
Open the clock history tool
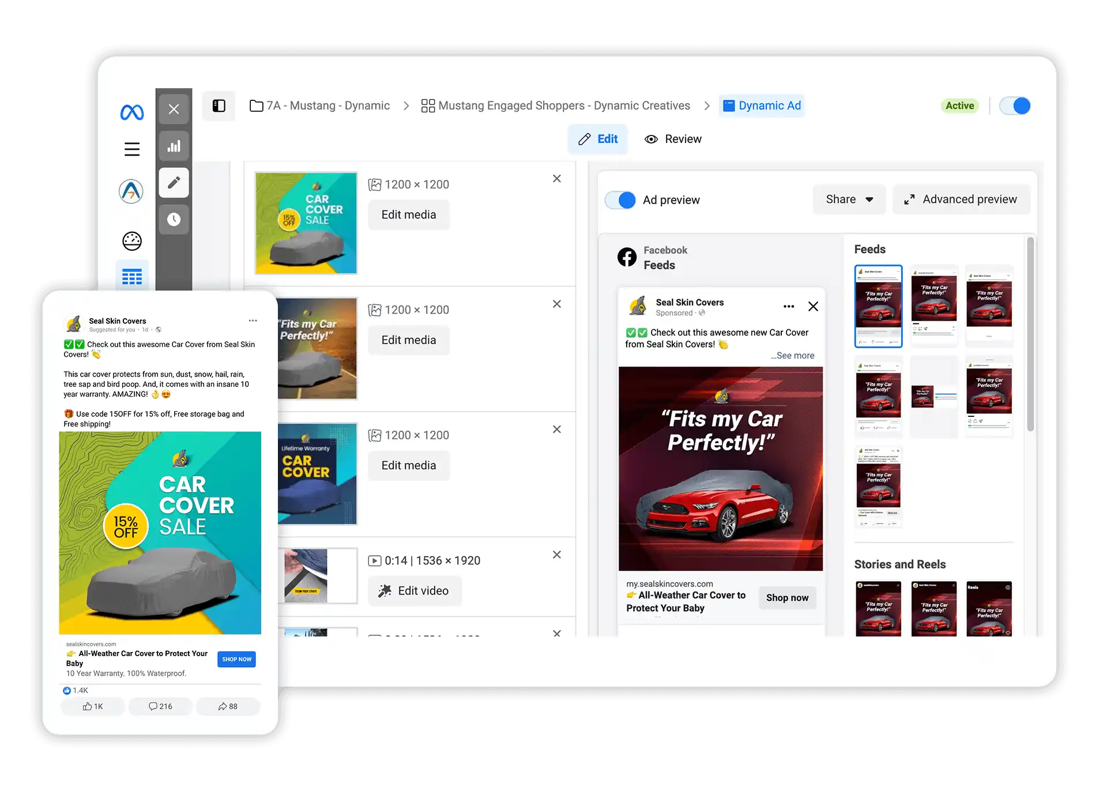coord(174,219)
